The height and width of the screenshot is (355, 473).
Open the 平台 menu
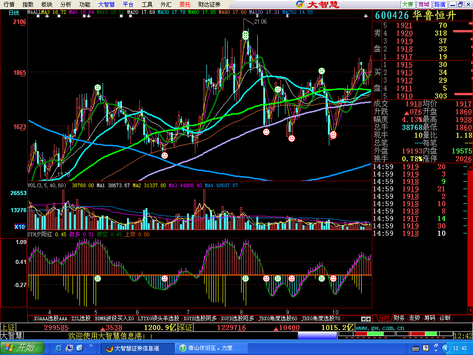click(128, 4)
